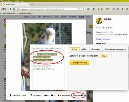129x102 pixels.
Task: Expand Остальные размеры dropdown
Action: tap(115, 49)
